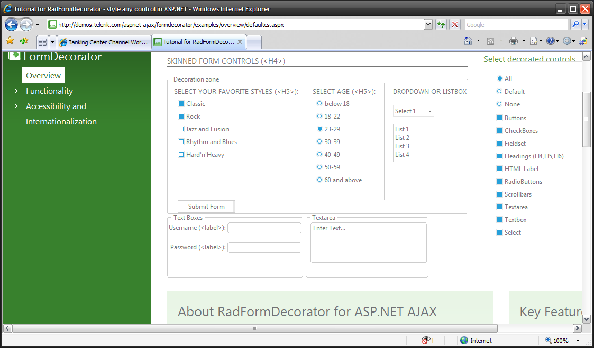Click the horizontal scrollbar right arrow
Viewport: 594px width, 348px height.
pos(577,328)
